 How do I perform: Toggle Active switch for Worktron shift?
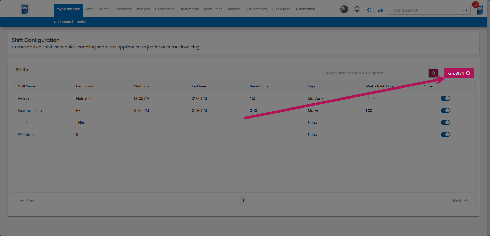(445, 134)
